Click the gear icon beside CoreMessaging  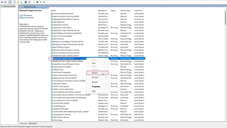tap(52, 106)
